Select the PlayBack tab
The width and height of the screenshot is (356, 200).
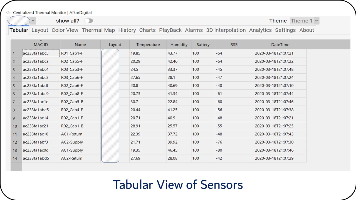(x=170, y=30)
